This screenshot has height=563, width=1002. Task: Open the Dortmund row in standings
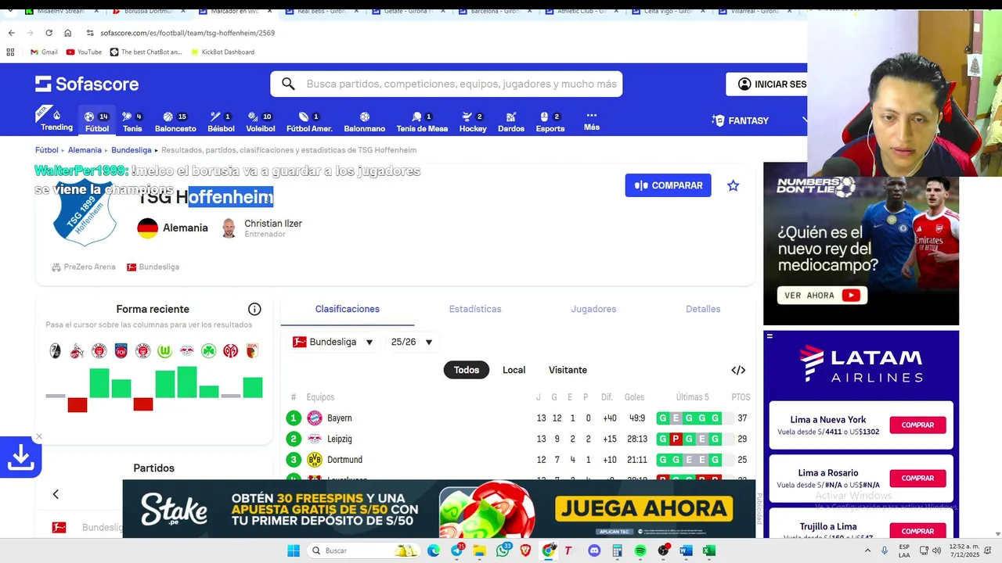click(518, 460)
